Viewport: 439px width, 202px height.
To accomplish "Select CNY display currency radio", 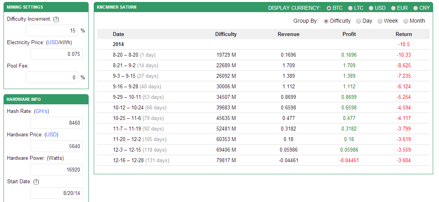I will [x=416, y=8].
